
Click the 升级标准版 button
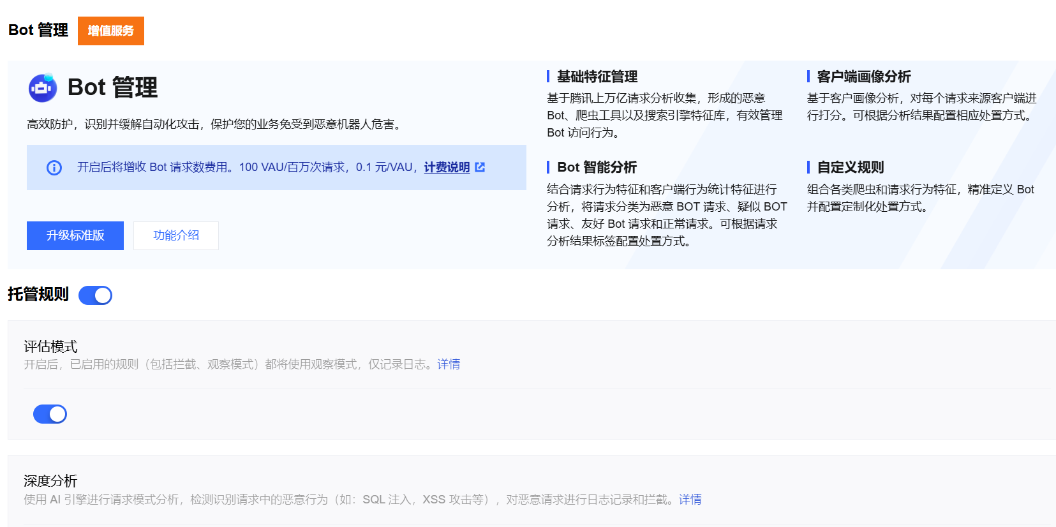(75, 235)
